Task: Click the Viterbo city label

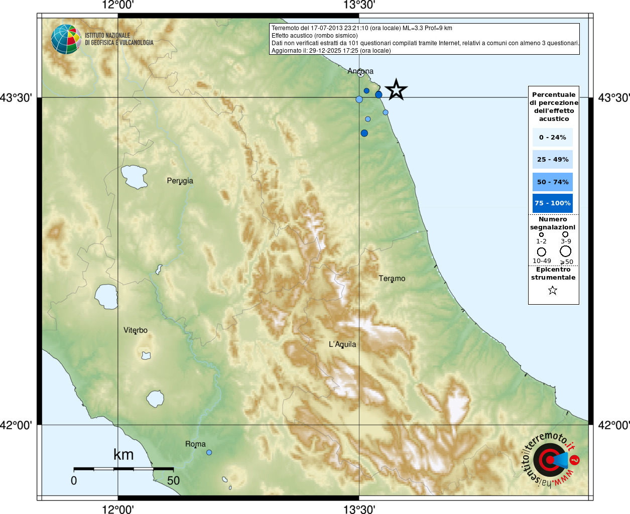Action: pyautogui.click(x=136, y=330)
